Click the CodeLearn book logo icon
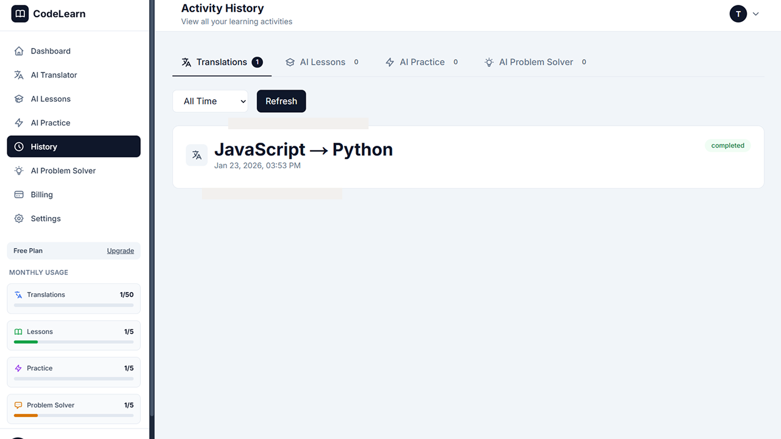 click(20, 13)
